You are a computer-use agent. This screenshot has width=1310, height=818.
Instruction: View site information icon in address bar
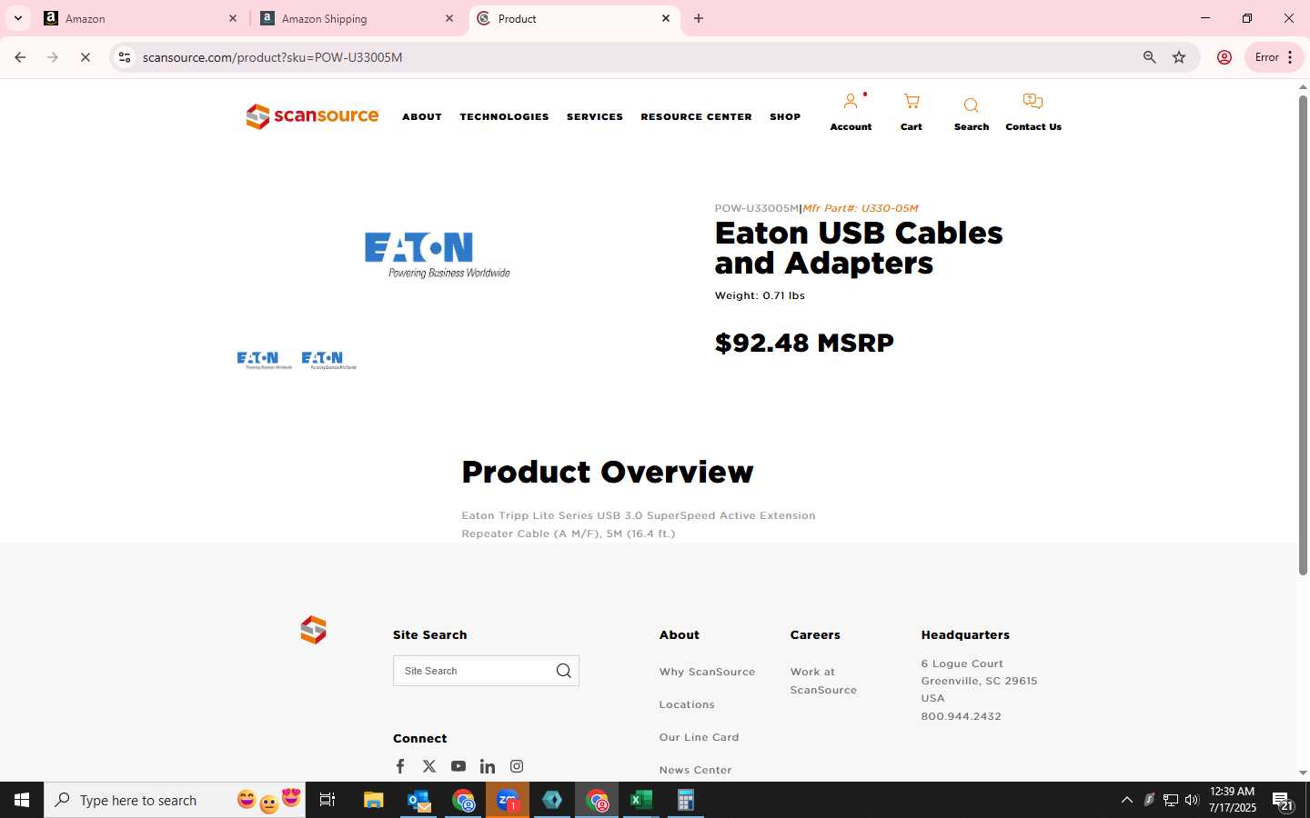125,57
